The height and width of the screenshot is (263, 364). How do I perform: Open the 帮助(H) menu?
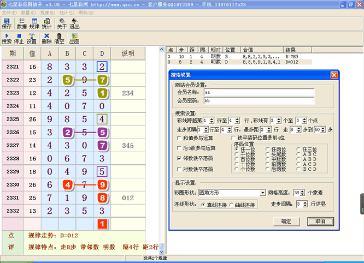[86, 13]
